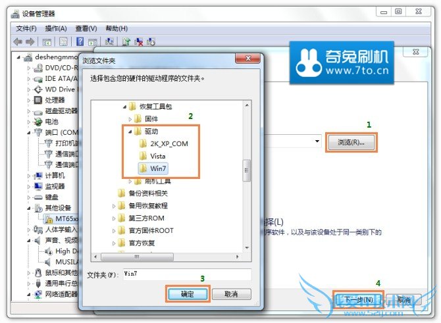
Task: Click the 下一步(N) button
Action: coord(358,300)
